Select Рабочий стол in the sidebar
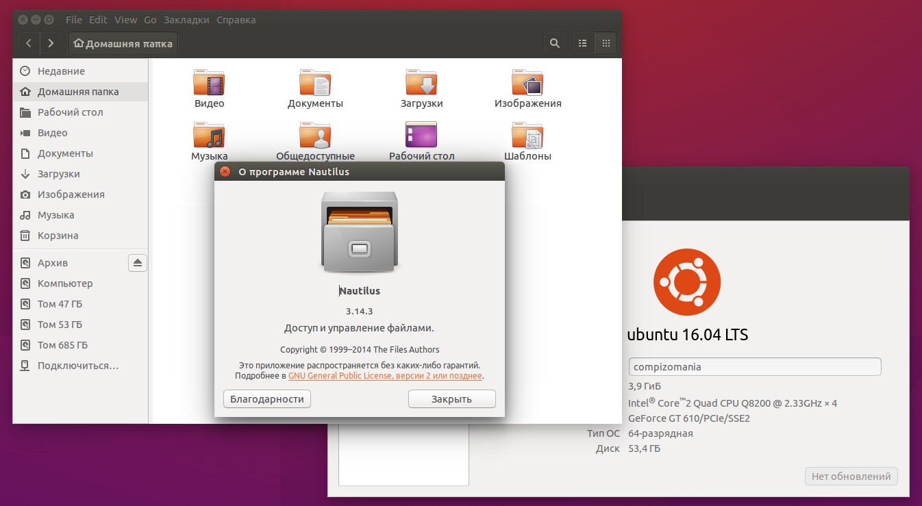922x506 pixels. [80, 112]
